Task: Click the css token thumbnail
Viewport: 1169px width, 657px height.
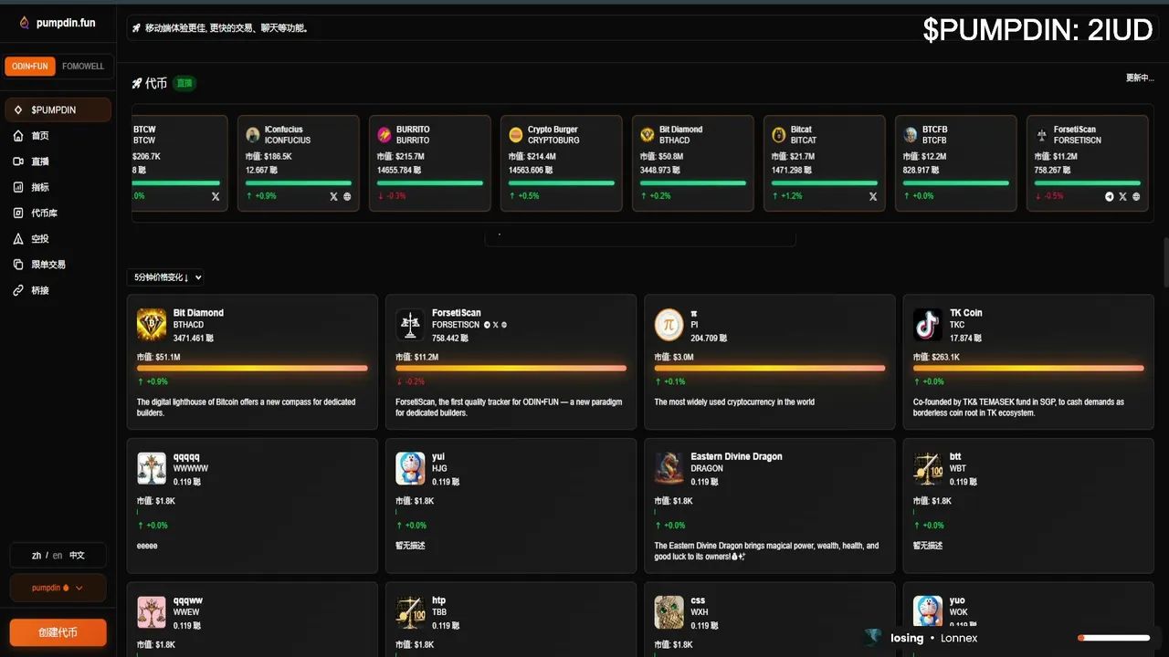Action: [x=669, y=612]
